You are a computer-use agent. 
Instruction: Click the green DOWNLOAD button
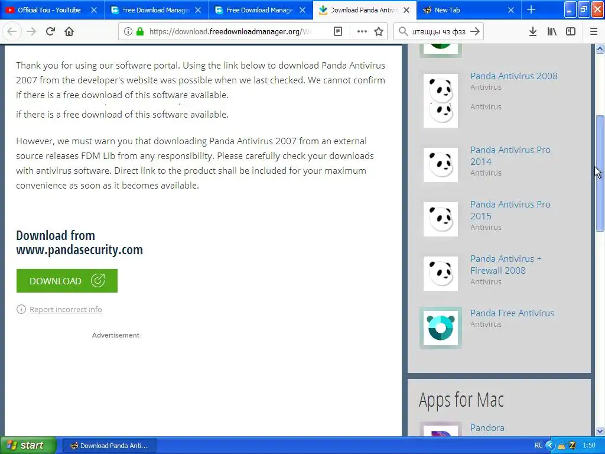[x=67, y=281]
